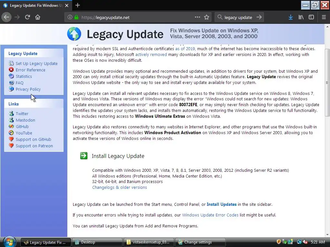Switch to Desktop taskbar button

coord(97,242)
